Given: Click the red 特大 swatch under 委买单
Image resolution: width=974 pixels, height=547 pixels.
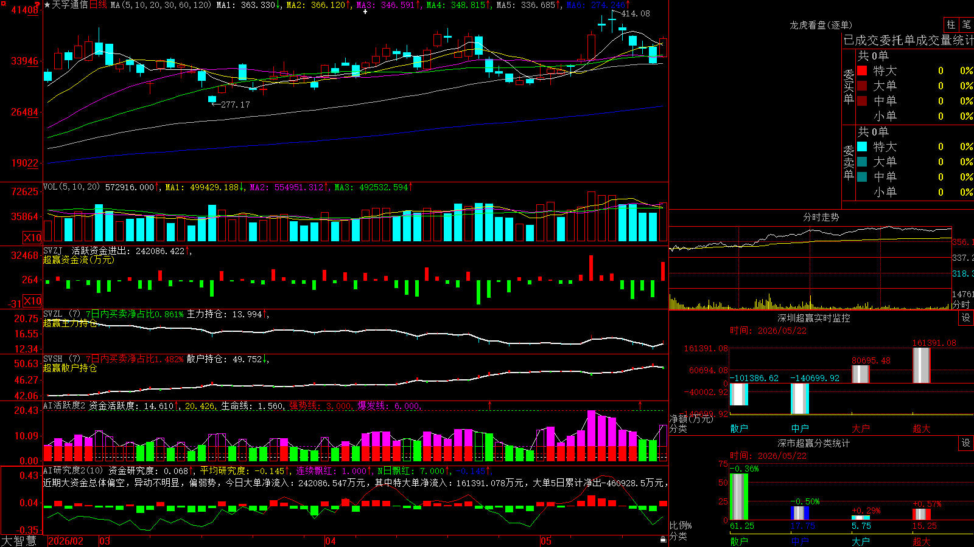Looking at the screenshot, I should pos(862,71).
